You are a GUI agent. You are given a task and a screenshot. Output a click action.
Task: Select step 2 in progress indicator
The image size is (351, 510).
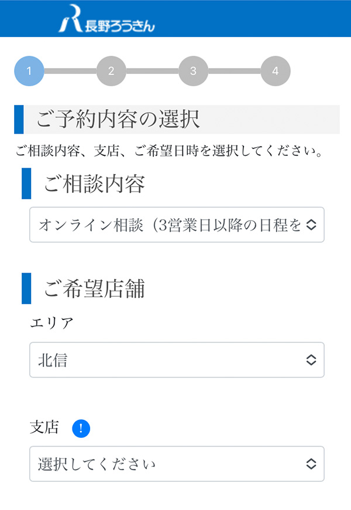pyautogui.click(x=111, y=72)
